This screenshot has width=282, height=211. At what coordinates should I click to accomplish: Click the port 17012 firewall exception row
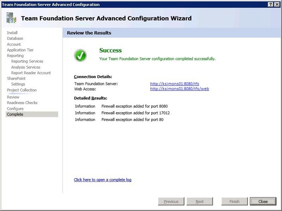tap(122, 113)
